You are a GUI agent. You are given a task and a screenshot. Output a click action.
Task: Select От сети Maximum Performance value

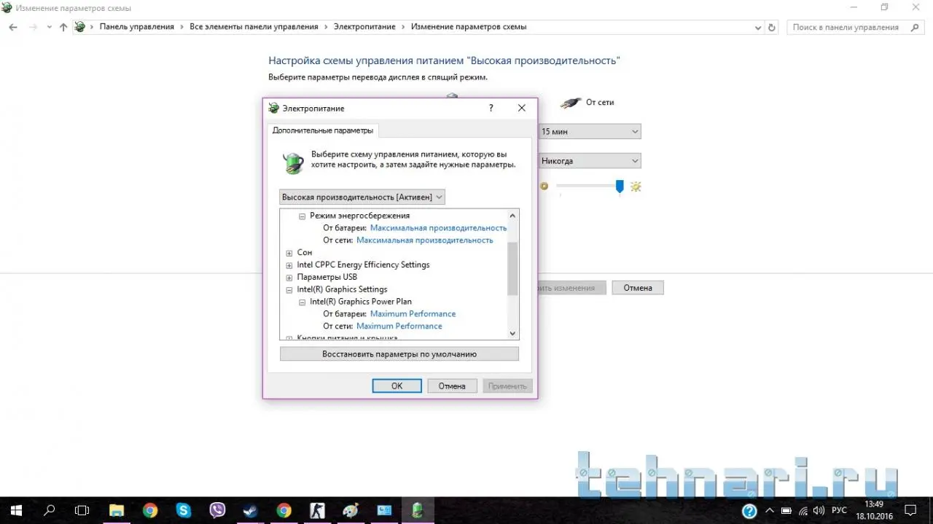click(399, 326)
